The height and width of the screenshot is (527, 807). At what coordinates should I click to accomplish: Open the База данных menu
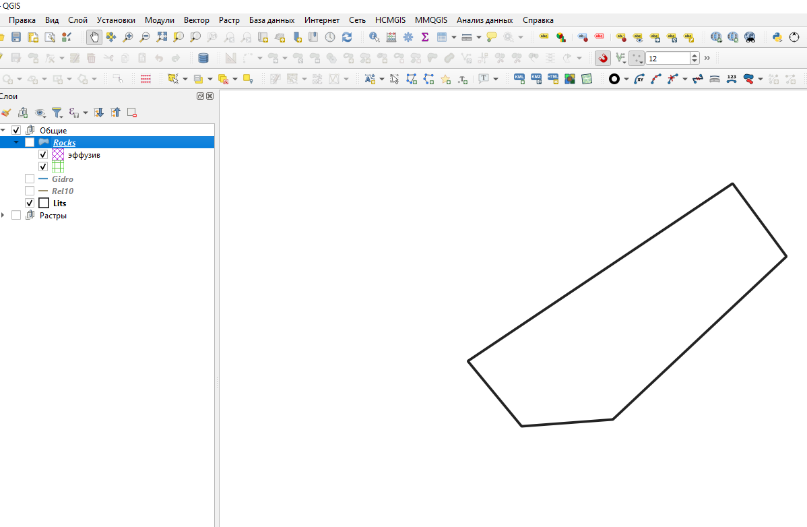tap(271, 20)
